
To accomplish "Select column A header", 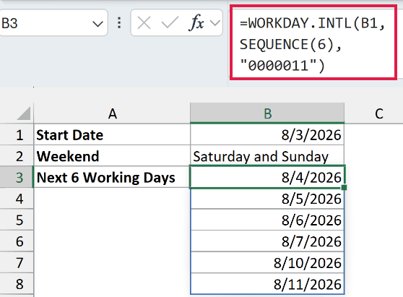I will pyautogui.click(x=112, y=113).
